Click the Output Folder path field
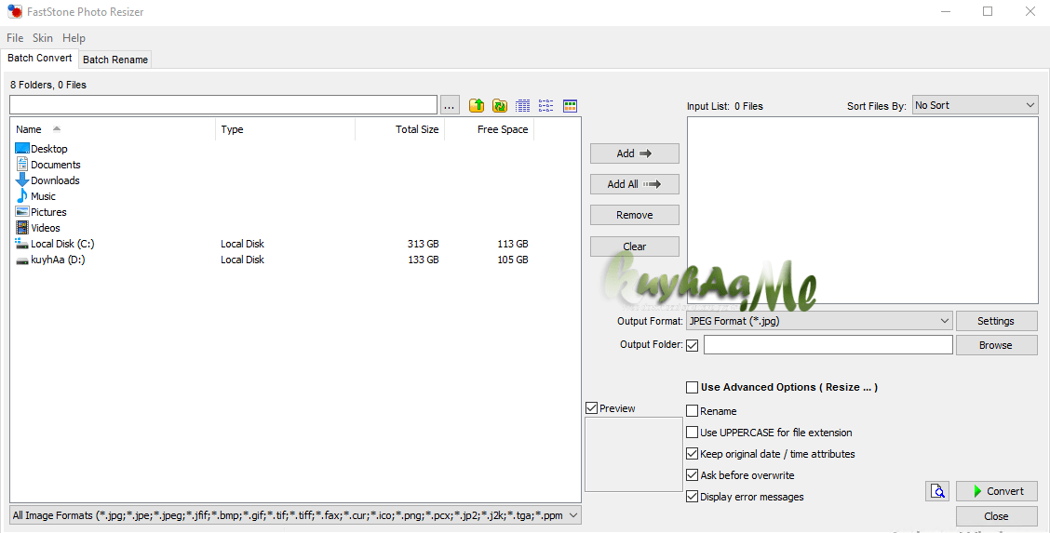 (x=828, y=344)
